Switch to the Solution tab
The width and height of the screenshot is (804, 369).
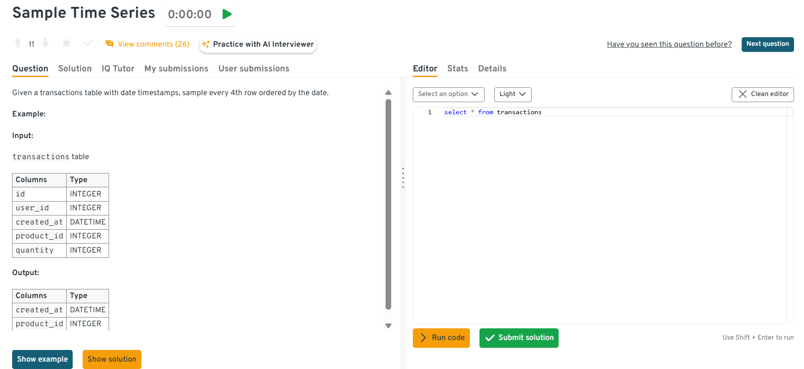pos(75,68)
